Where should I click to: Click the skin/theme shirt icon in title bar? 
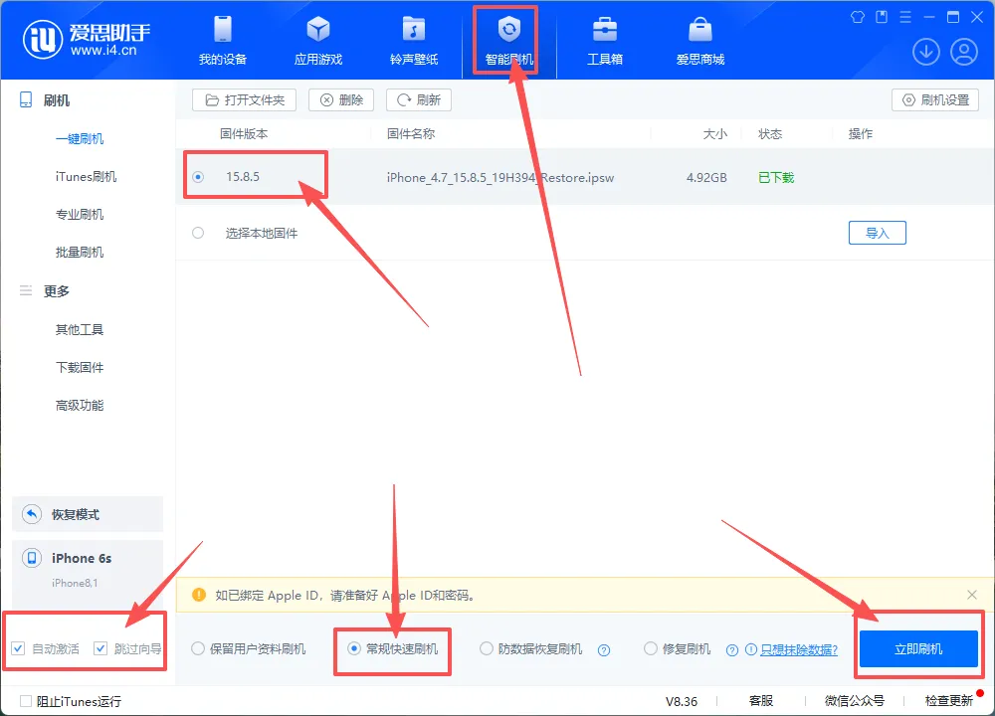pos(858,17)
